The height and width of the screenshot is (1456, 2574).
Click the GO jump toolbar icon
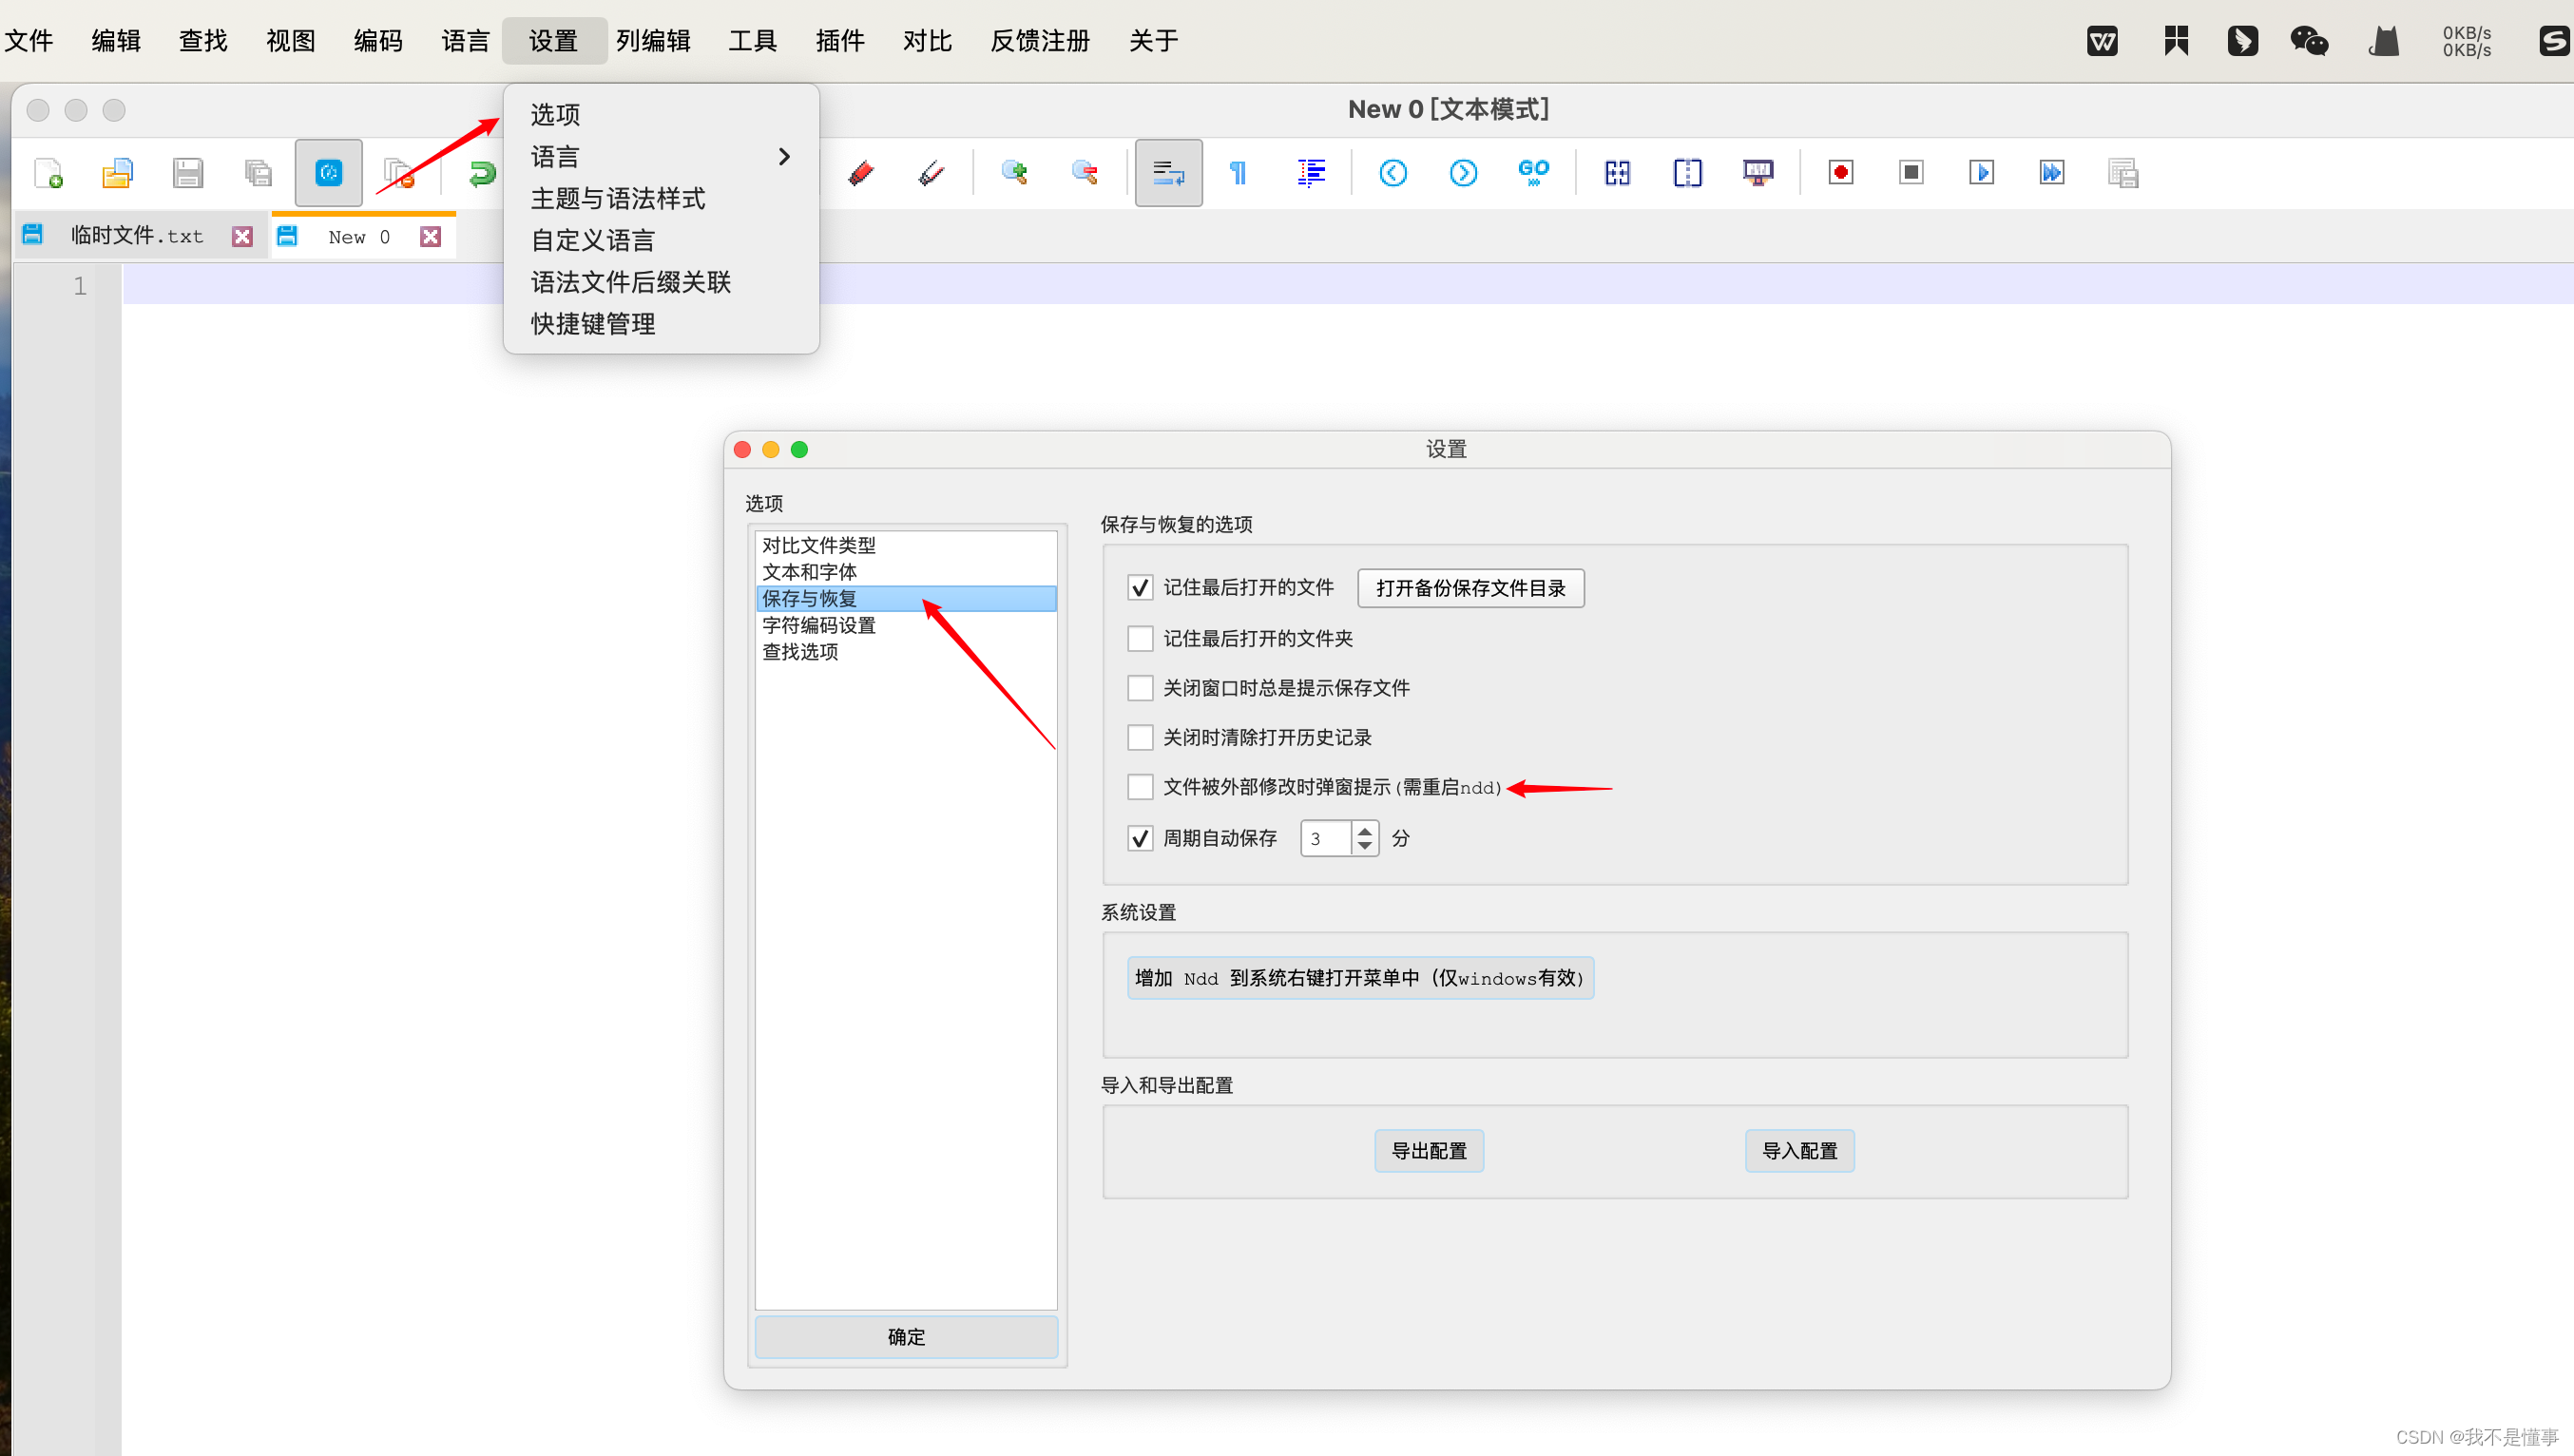coord(1533,173)
